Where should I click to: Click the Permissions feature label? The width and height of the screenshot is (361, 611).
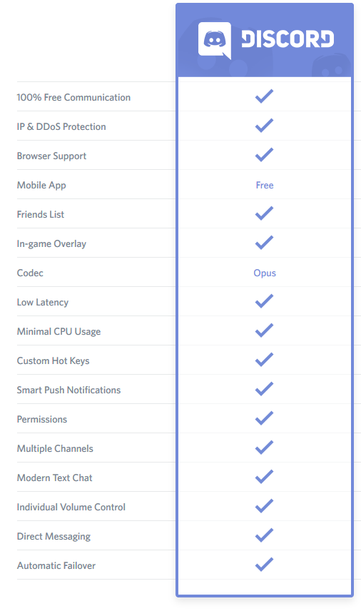tap(41, 419)
